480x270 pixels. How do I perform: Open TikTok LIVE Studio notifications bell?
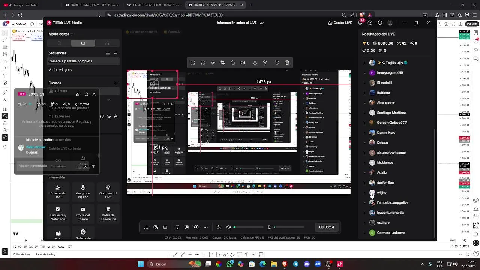pos(360,22)
